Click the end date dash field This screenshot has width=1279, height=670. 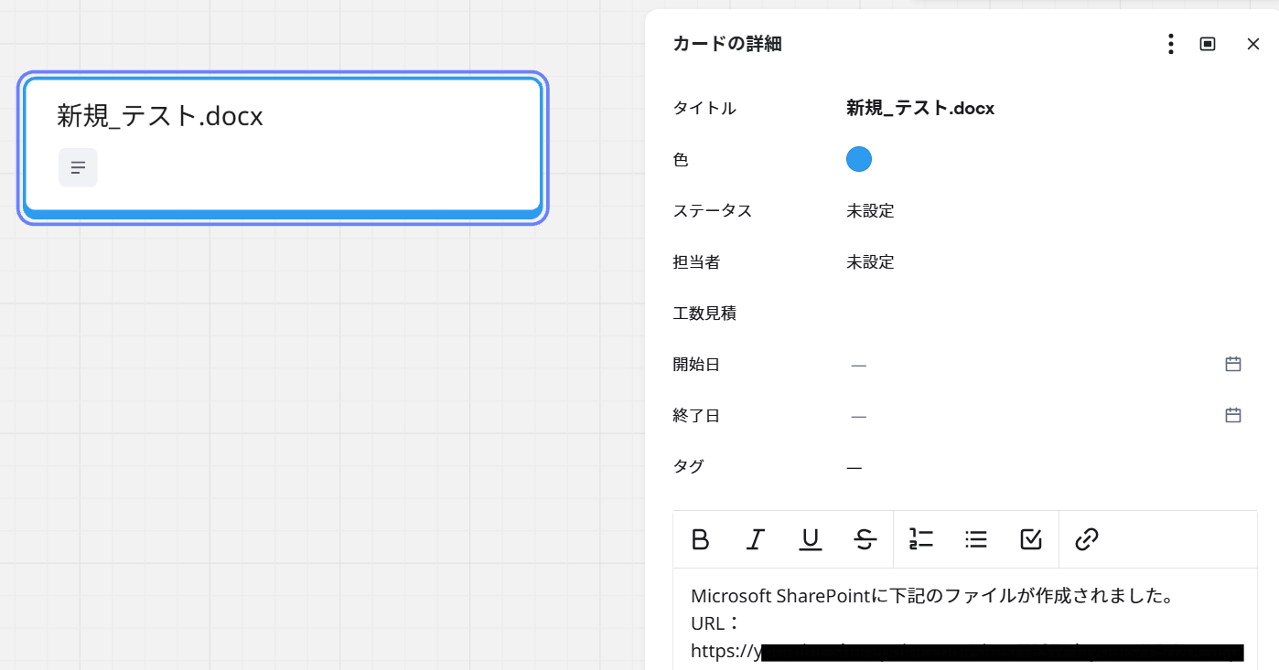click(x=858, y=416)
